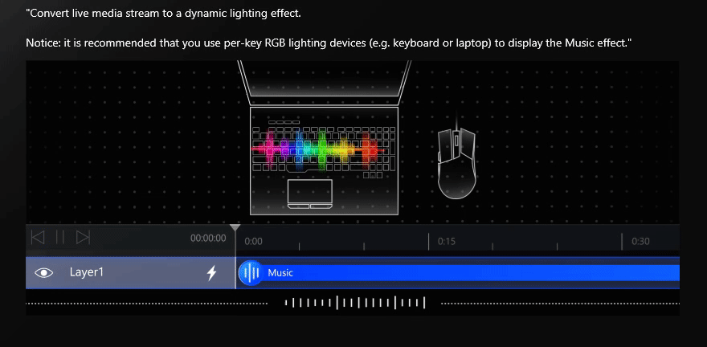Click the lightning bolt icon on Layer1
The width and height of the screenshot is (707, 347).
coord(211,272)
